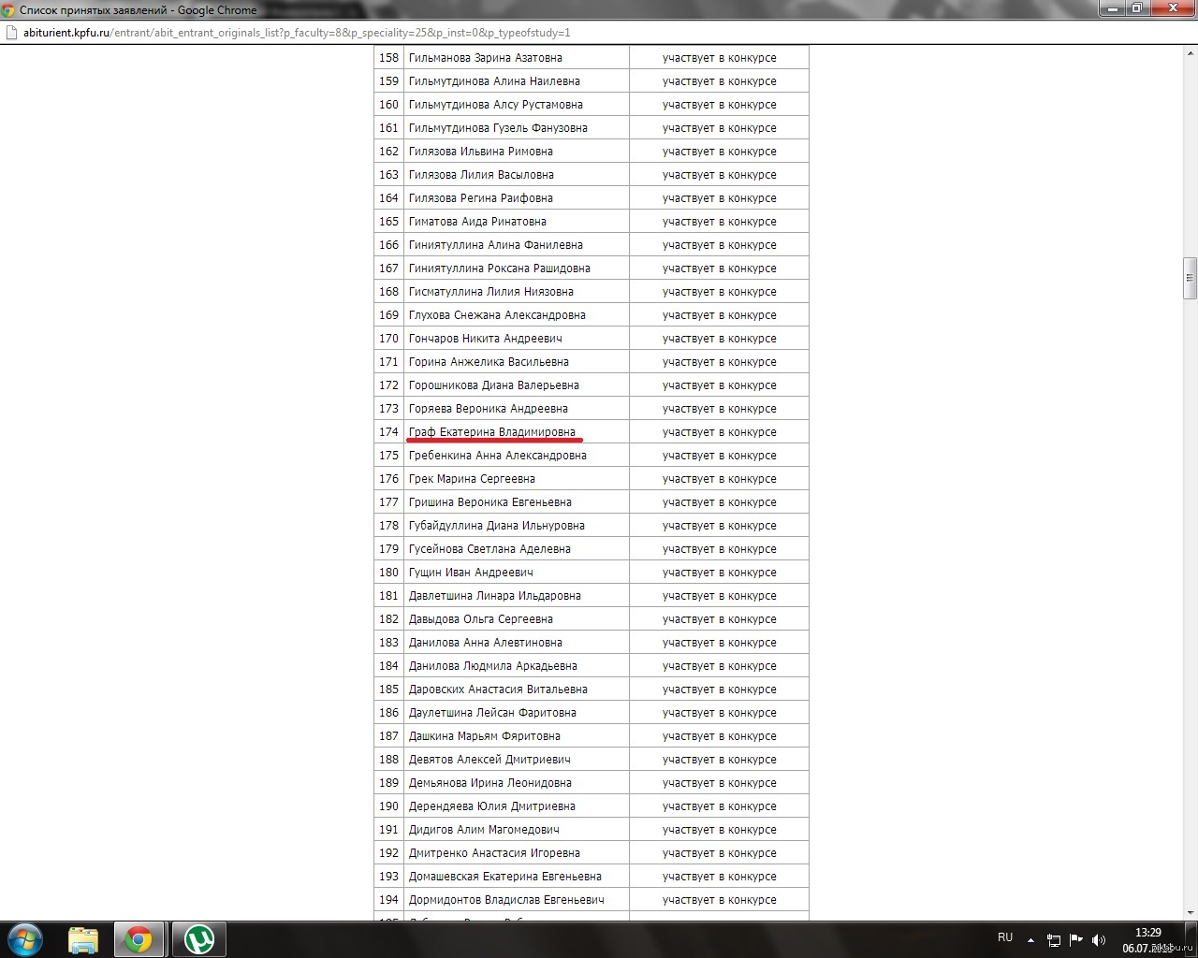Focus the abiturient.kpfu.ru address bar

pyautogui.click(x=599, y=33)
